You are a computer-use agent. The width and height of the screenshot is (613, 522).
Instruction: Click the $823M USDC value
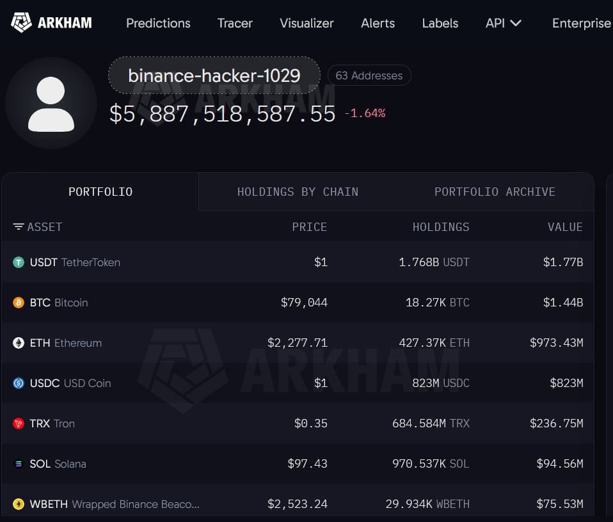566,383
